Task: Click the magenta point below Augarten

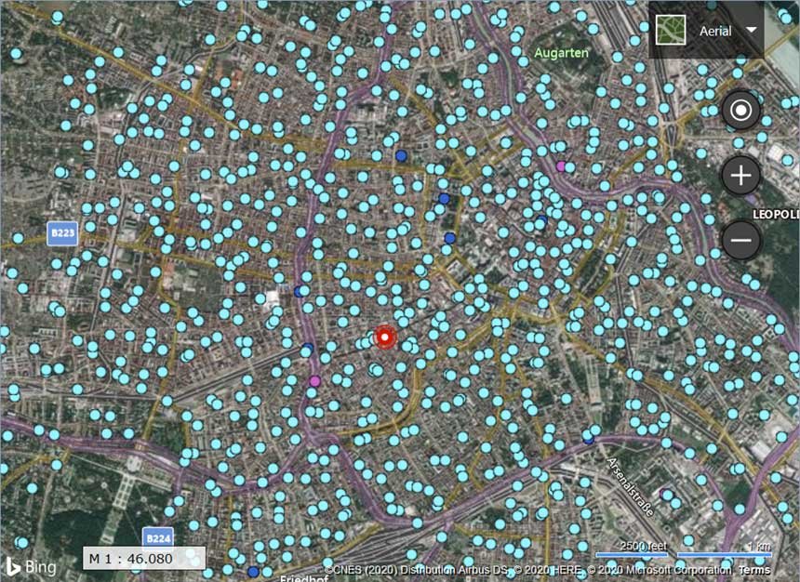Action: [x=560, y=166]
